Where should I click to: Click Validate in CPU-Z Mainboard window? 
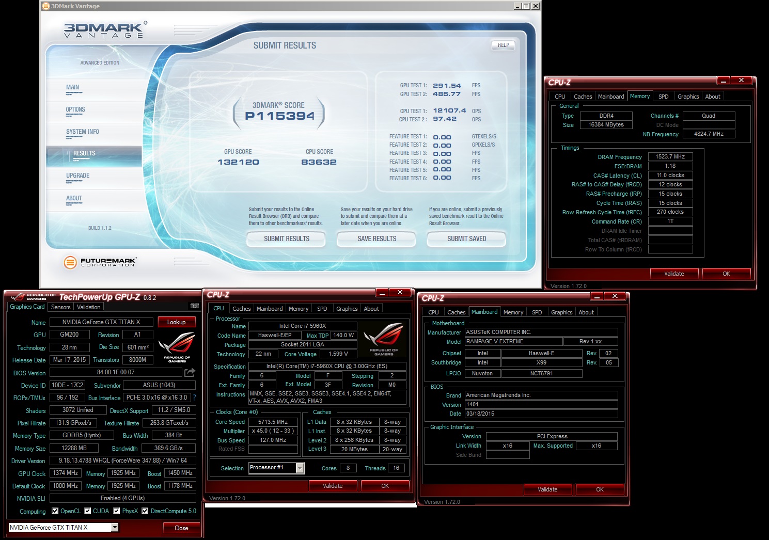point(547,489)
